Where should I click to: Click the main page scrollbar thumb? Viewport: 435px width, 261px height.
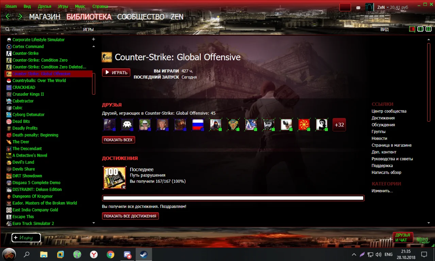[429, 82]
